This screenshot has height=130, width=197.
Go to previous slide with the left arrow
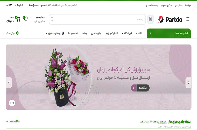click(9, 83)
